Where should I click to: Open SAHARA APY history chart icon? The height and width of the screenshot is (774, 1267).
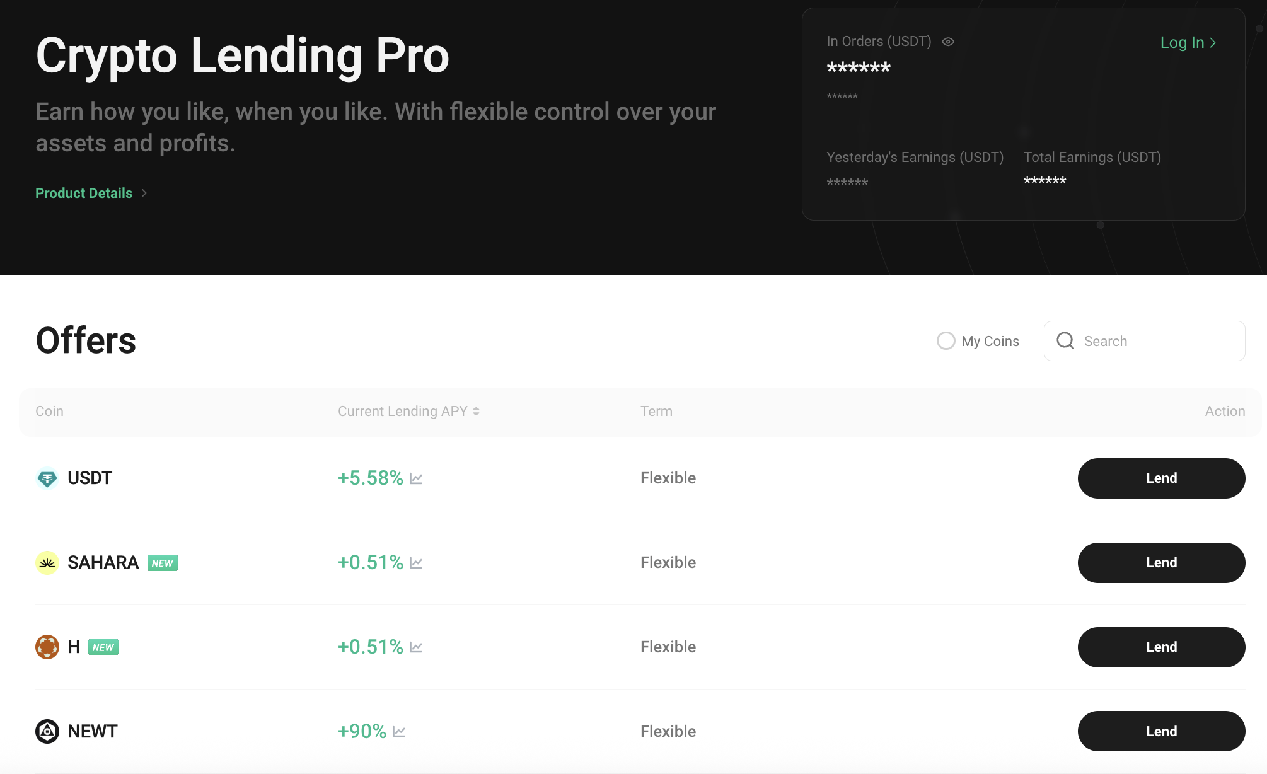click(x=416, y=563)
